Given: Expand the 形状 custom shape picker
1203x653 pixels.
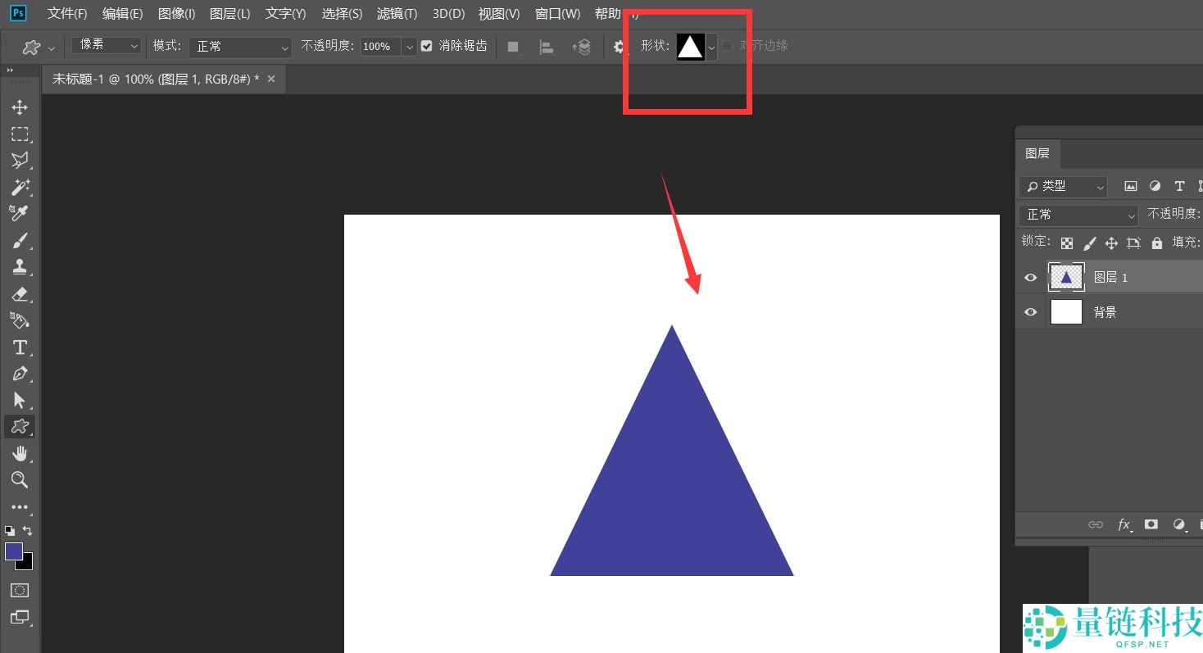Looking at the screenshot, I should point(711,47).
